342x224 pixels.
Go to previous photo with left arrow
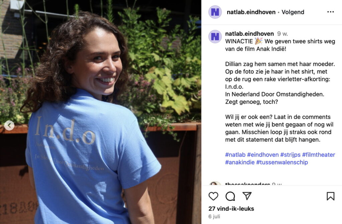point(9,126)
